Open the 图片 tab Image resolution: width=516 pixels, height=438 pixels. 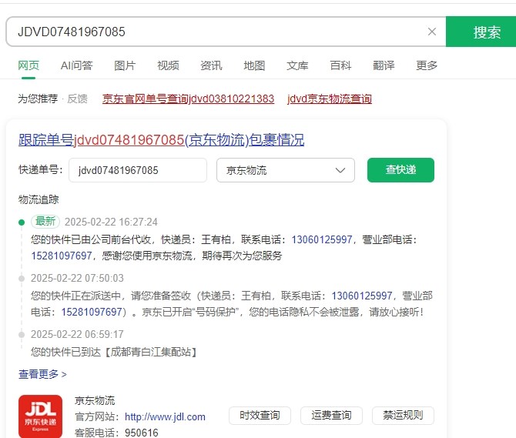125,65
